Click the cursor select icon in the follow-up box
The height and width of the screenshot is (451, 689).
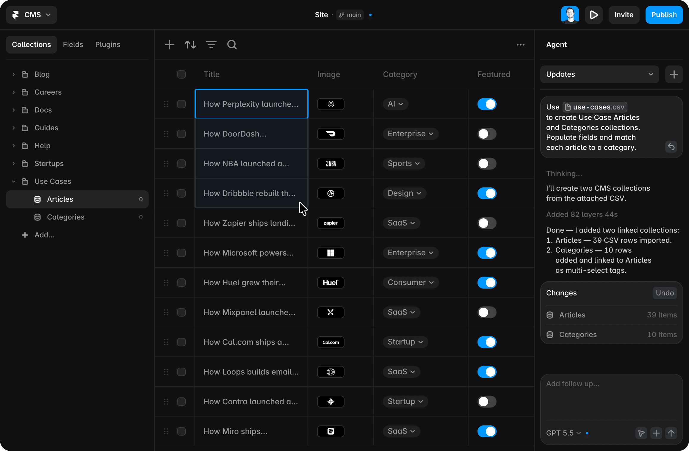pyautogui.click(x=641, y=433)
